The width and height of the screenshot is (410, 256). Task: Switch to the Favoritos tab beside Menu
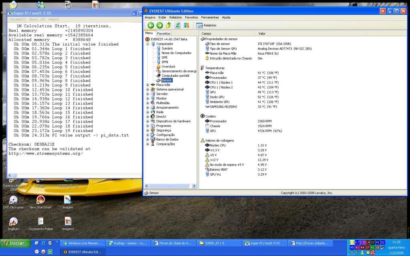click(x=164, y=34)
